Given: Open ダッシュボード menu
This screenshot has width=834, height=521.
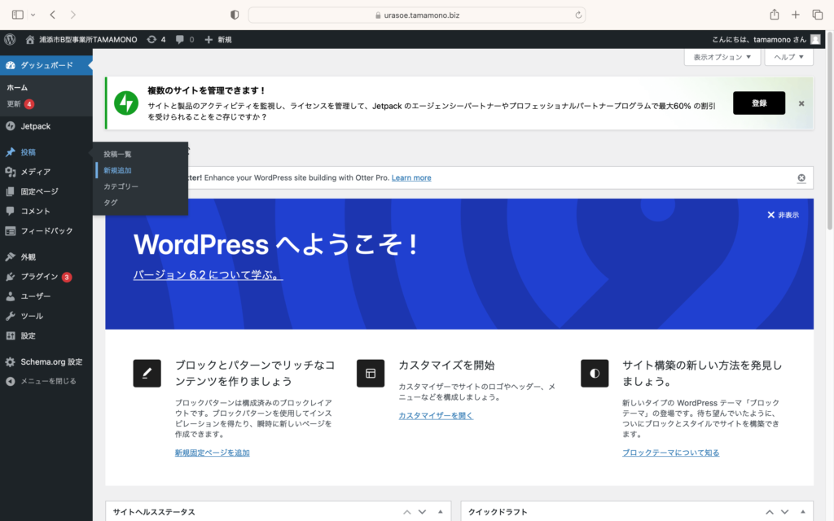Looking at the screenshot, I should (x=46, y=65).
